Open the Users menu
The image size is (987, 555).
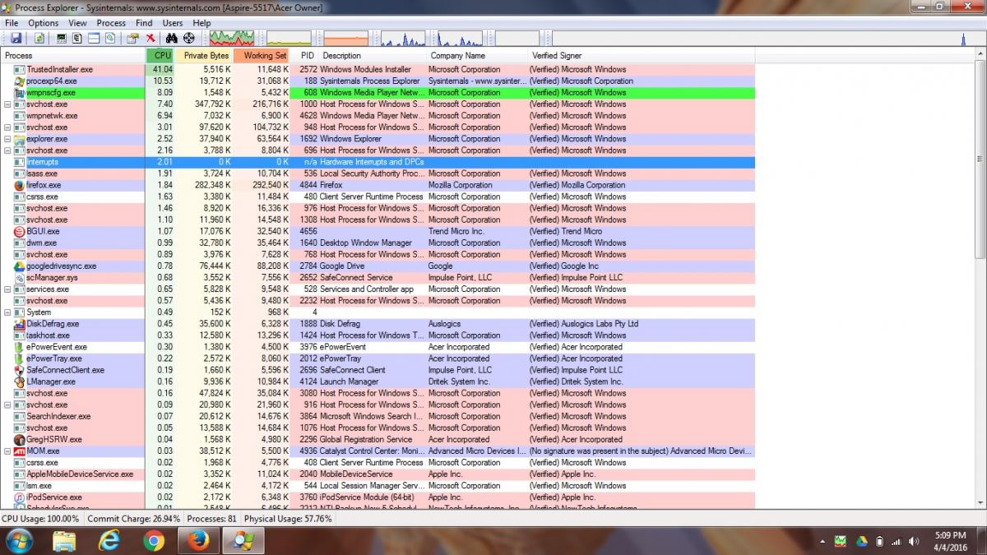(173, 23)
